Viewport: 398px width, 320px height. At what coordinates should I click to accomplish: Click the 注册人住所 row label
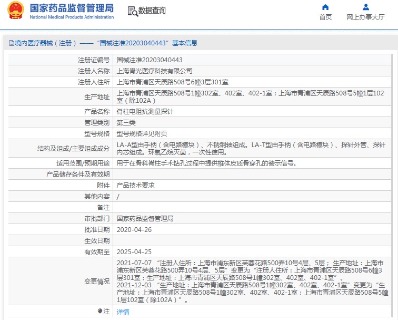94,82
